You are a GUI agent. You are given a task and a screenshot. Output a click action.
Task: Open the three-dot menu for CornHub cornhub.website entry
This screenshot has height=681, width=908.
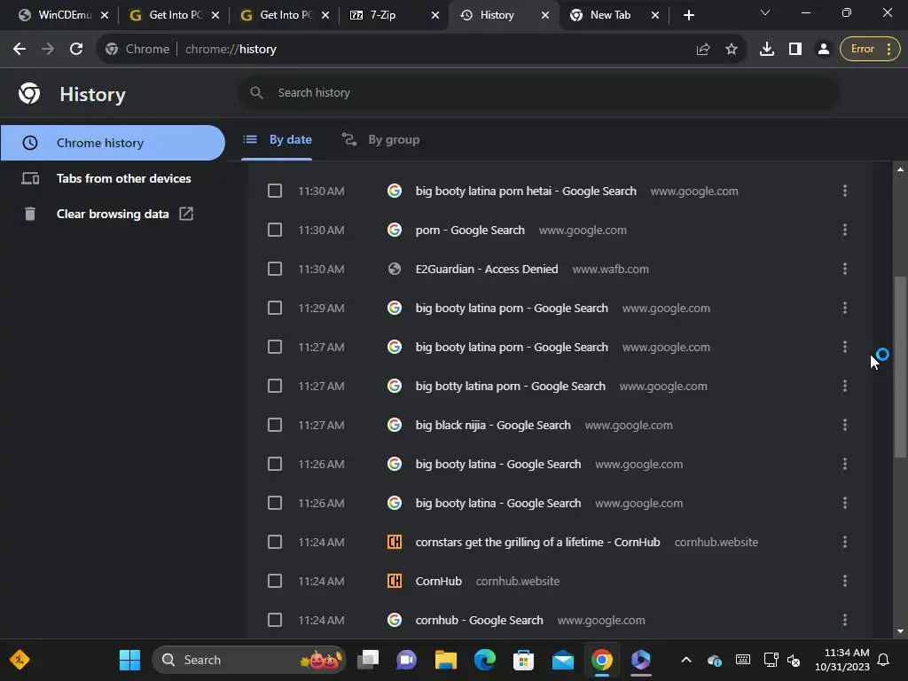coord(845,581)
